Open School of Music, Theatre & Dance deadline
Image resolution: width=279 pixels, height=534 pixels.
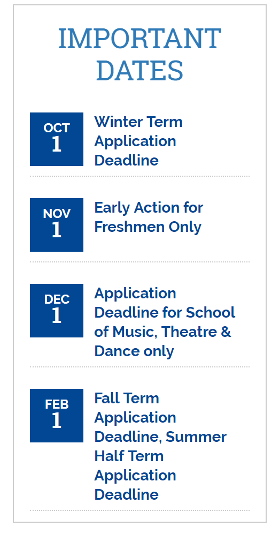point(165,322)
